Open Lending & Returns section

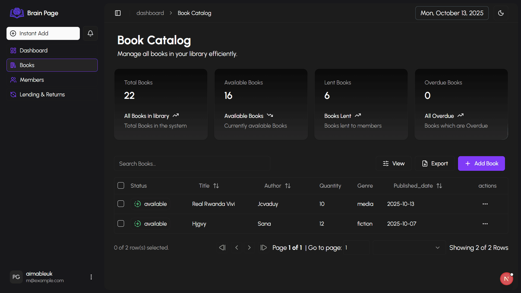(x=52, y=94)
